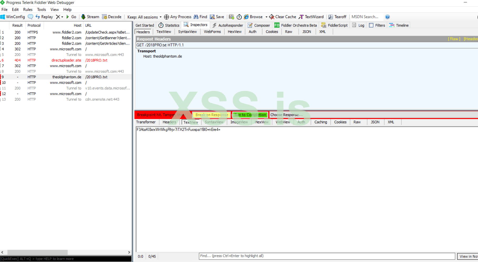Open the Choose Response dropdown
Screen dimensions: 478x262
point(286,115)
